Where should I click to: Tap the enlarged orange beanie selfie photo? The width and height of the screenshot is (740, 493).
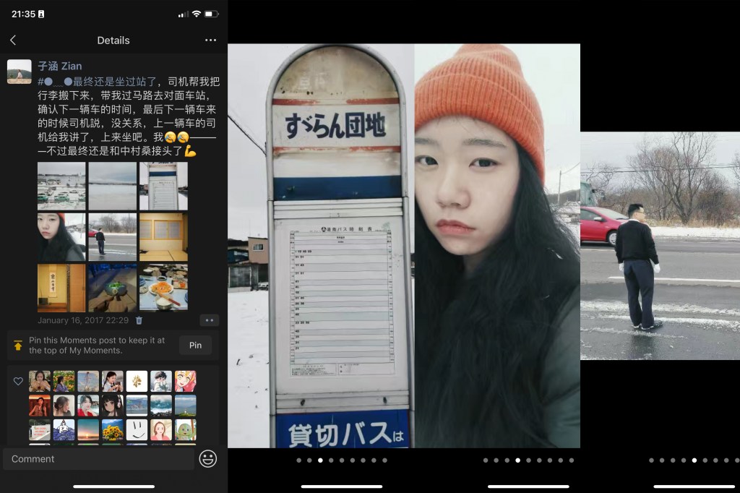[497, 246]
